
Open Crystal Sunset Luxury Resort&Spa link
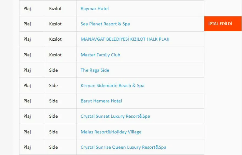coord(115,116)
